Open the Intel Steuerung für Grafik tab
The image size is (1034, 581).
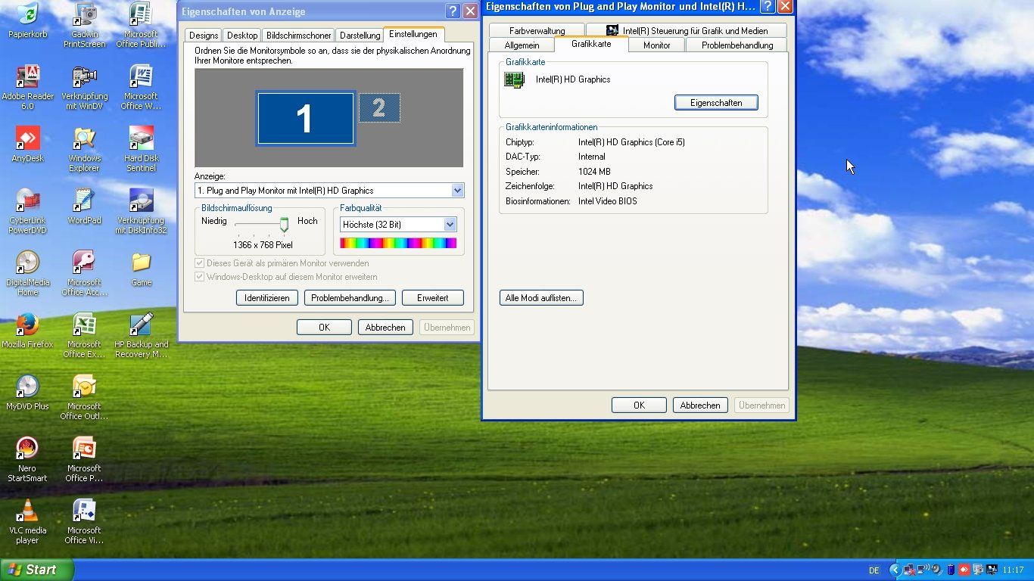[687, 31]
